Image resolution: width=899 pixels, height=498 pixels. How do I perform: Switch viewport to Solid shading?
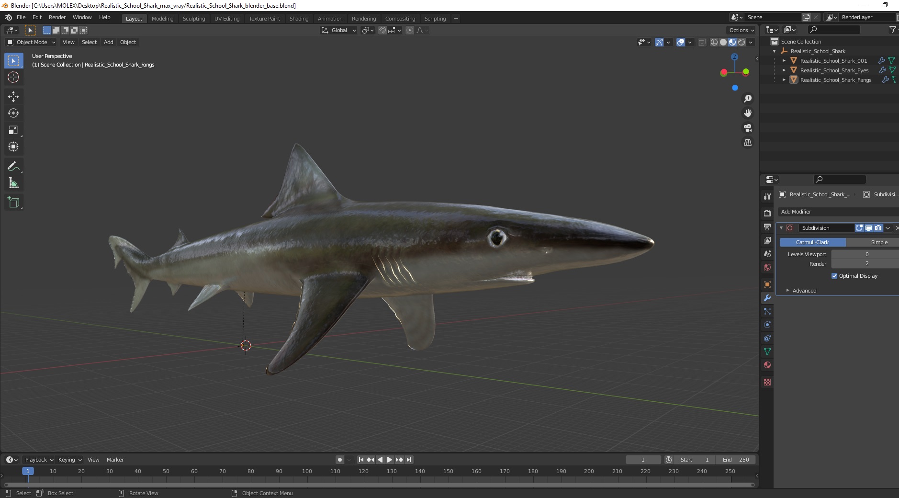(x=723, y=42)
